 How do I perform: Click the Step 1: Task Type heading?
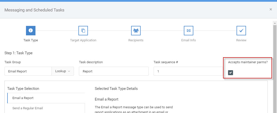[18, 53]
